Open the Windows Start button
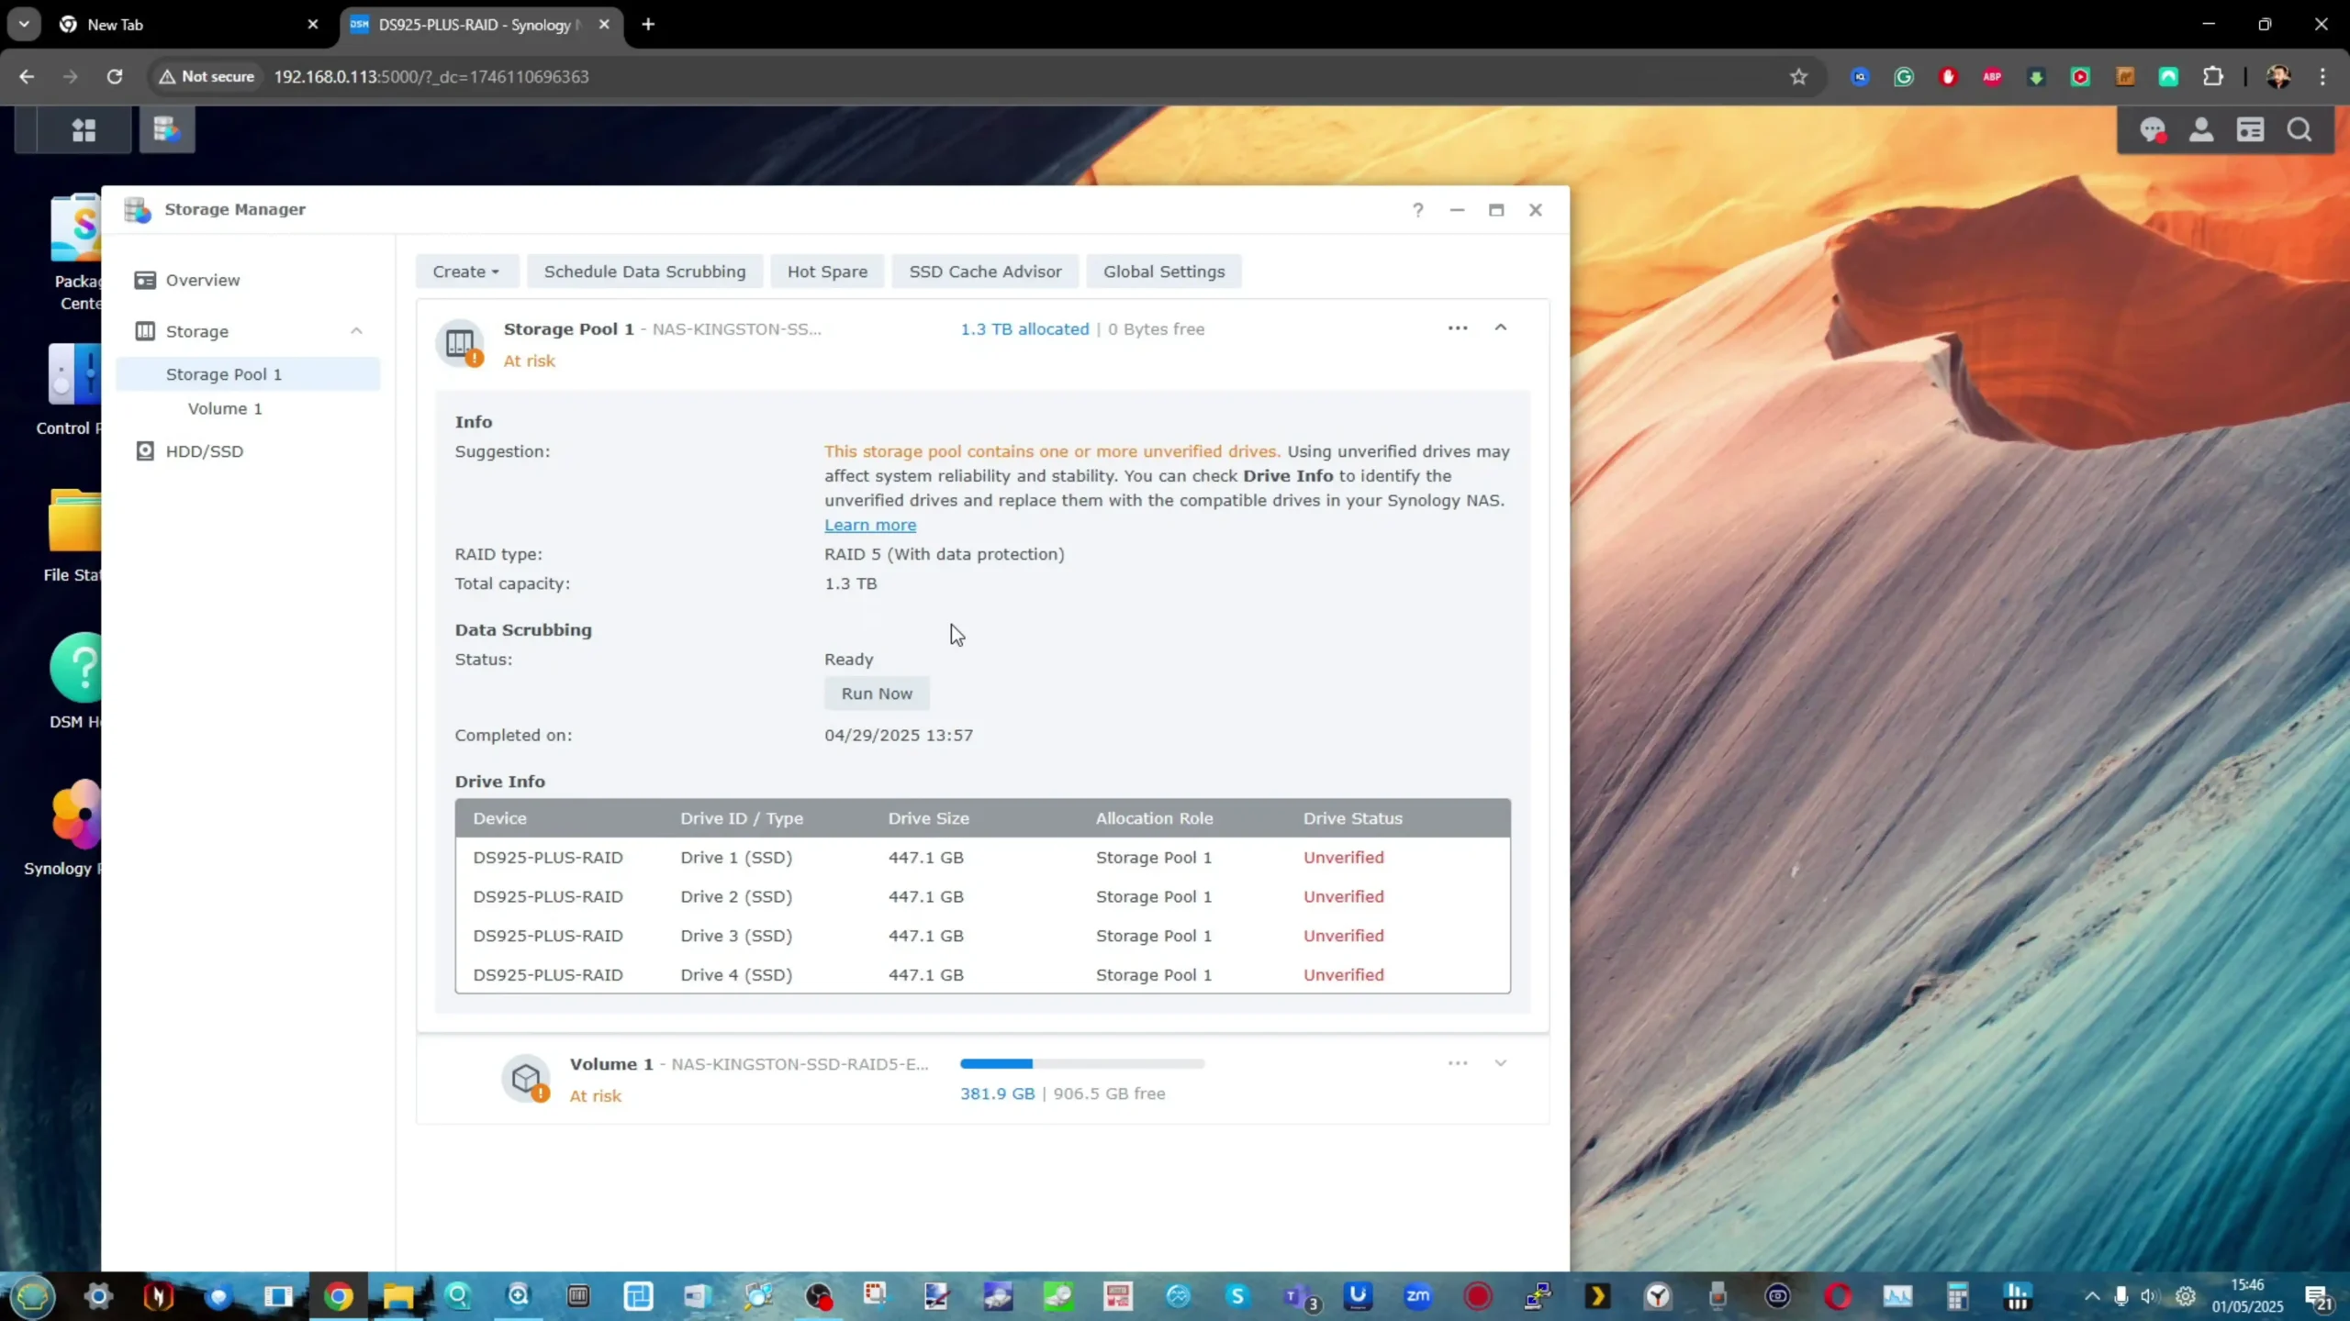 (x=33, y=1296)
